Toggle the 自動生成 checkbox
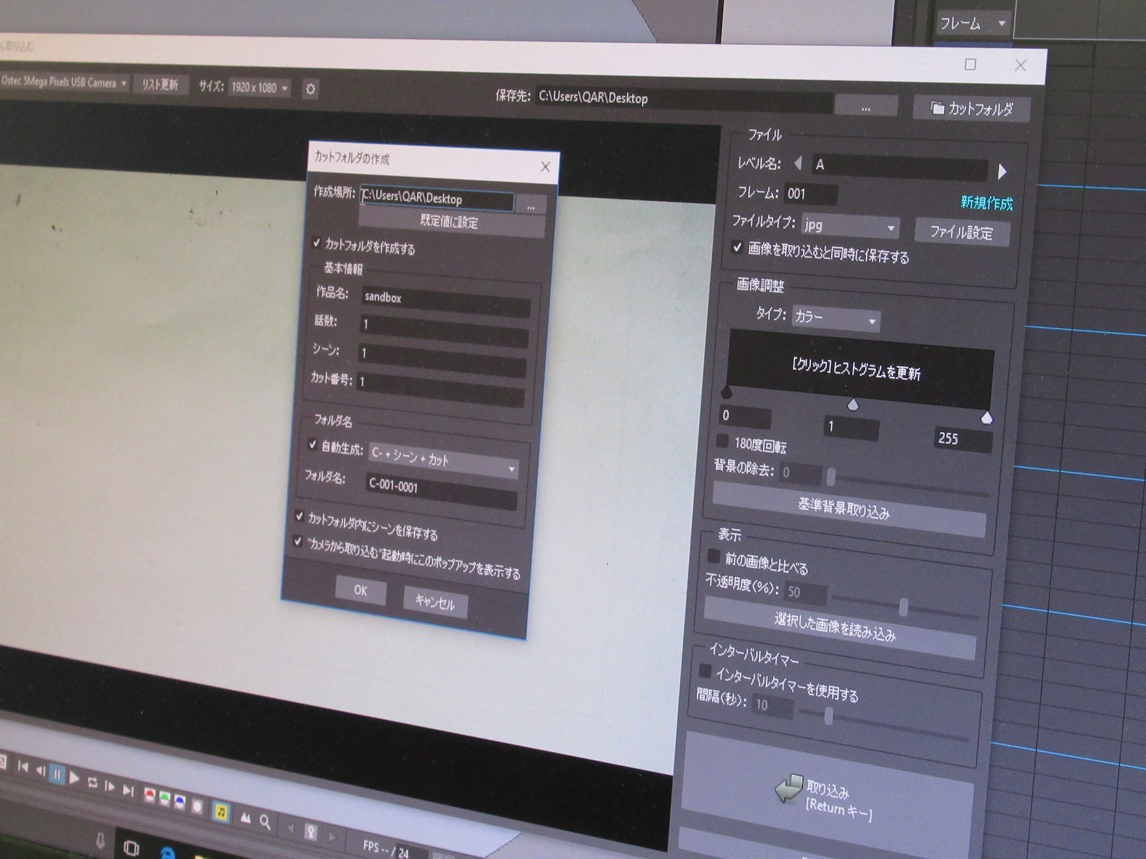Image resolution: width=1146 pixels, height=859 pixels. [x=313, y=444]
